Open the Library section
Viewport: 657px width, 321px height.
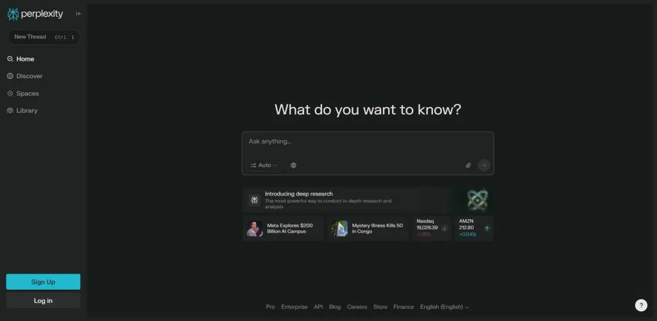tap(22, 110)
